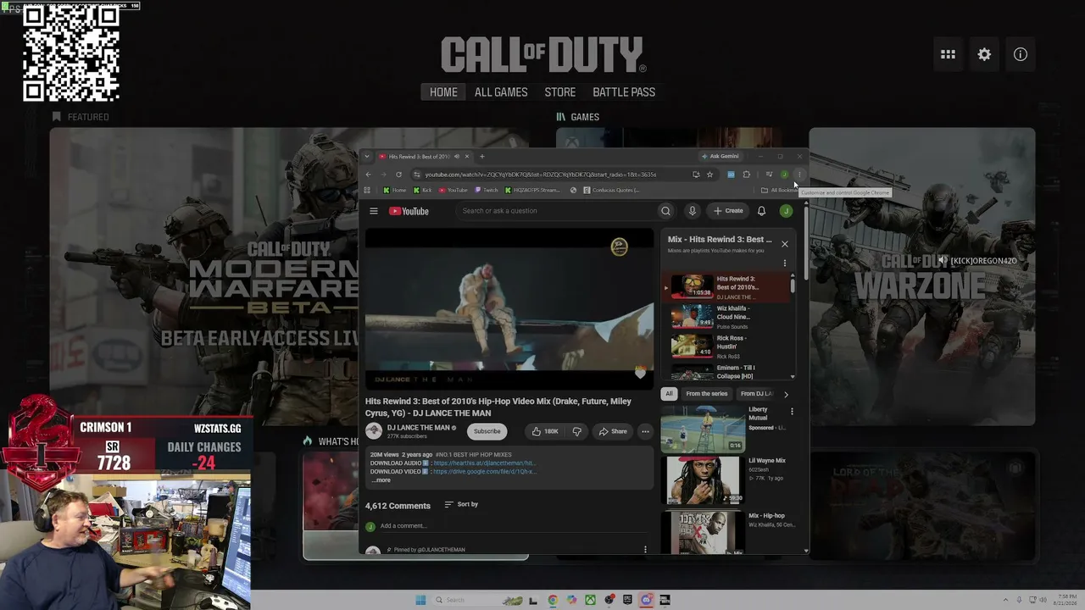Open Chrome from the taskbar
Screen dimensions: 1085x610
pyautogui.click(x=553, y=600)
